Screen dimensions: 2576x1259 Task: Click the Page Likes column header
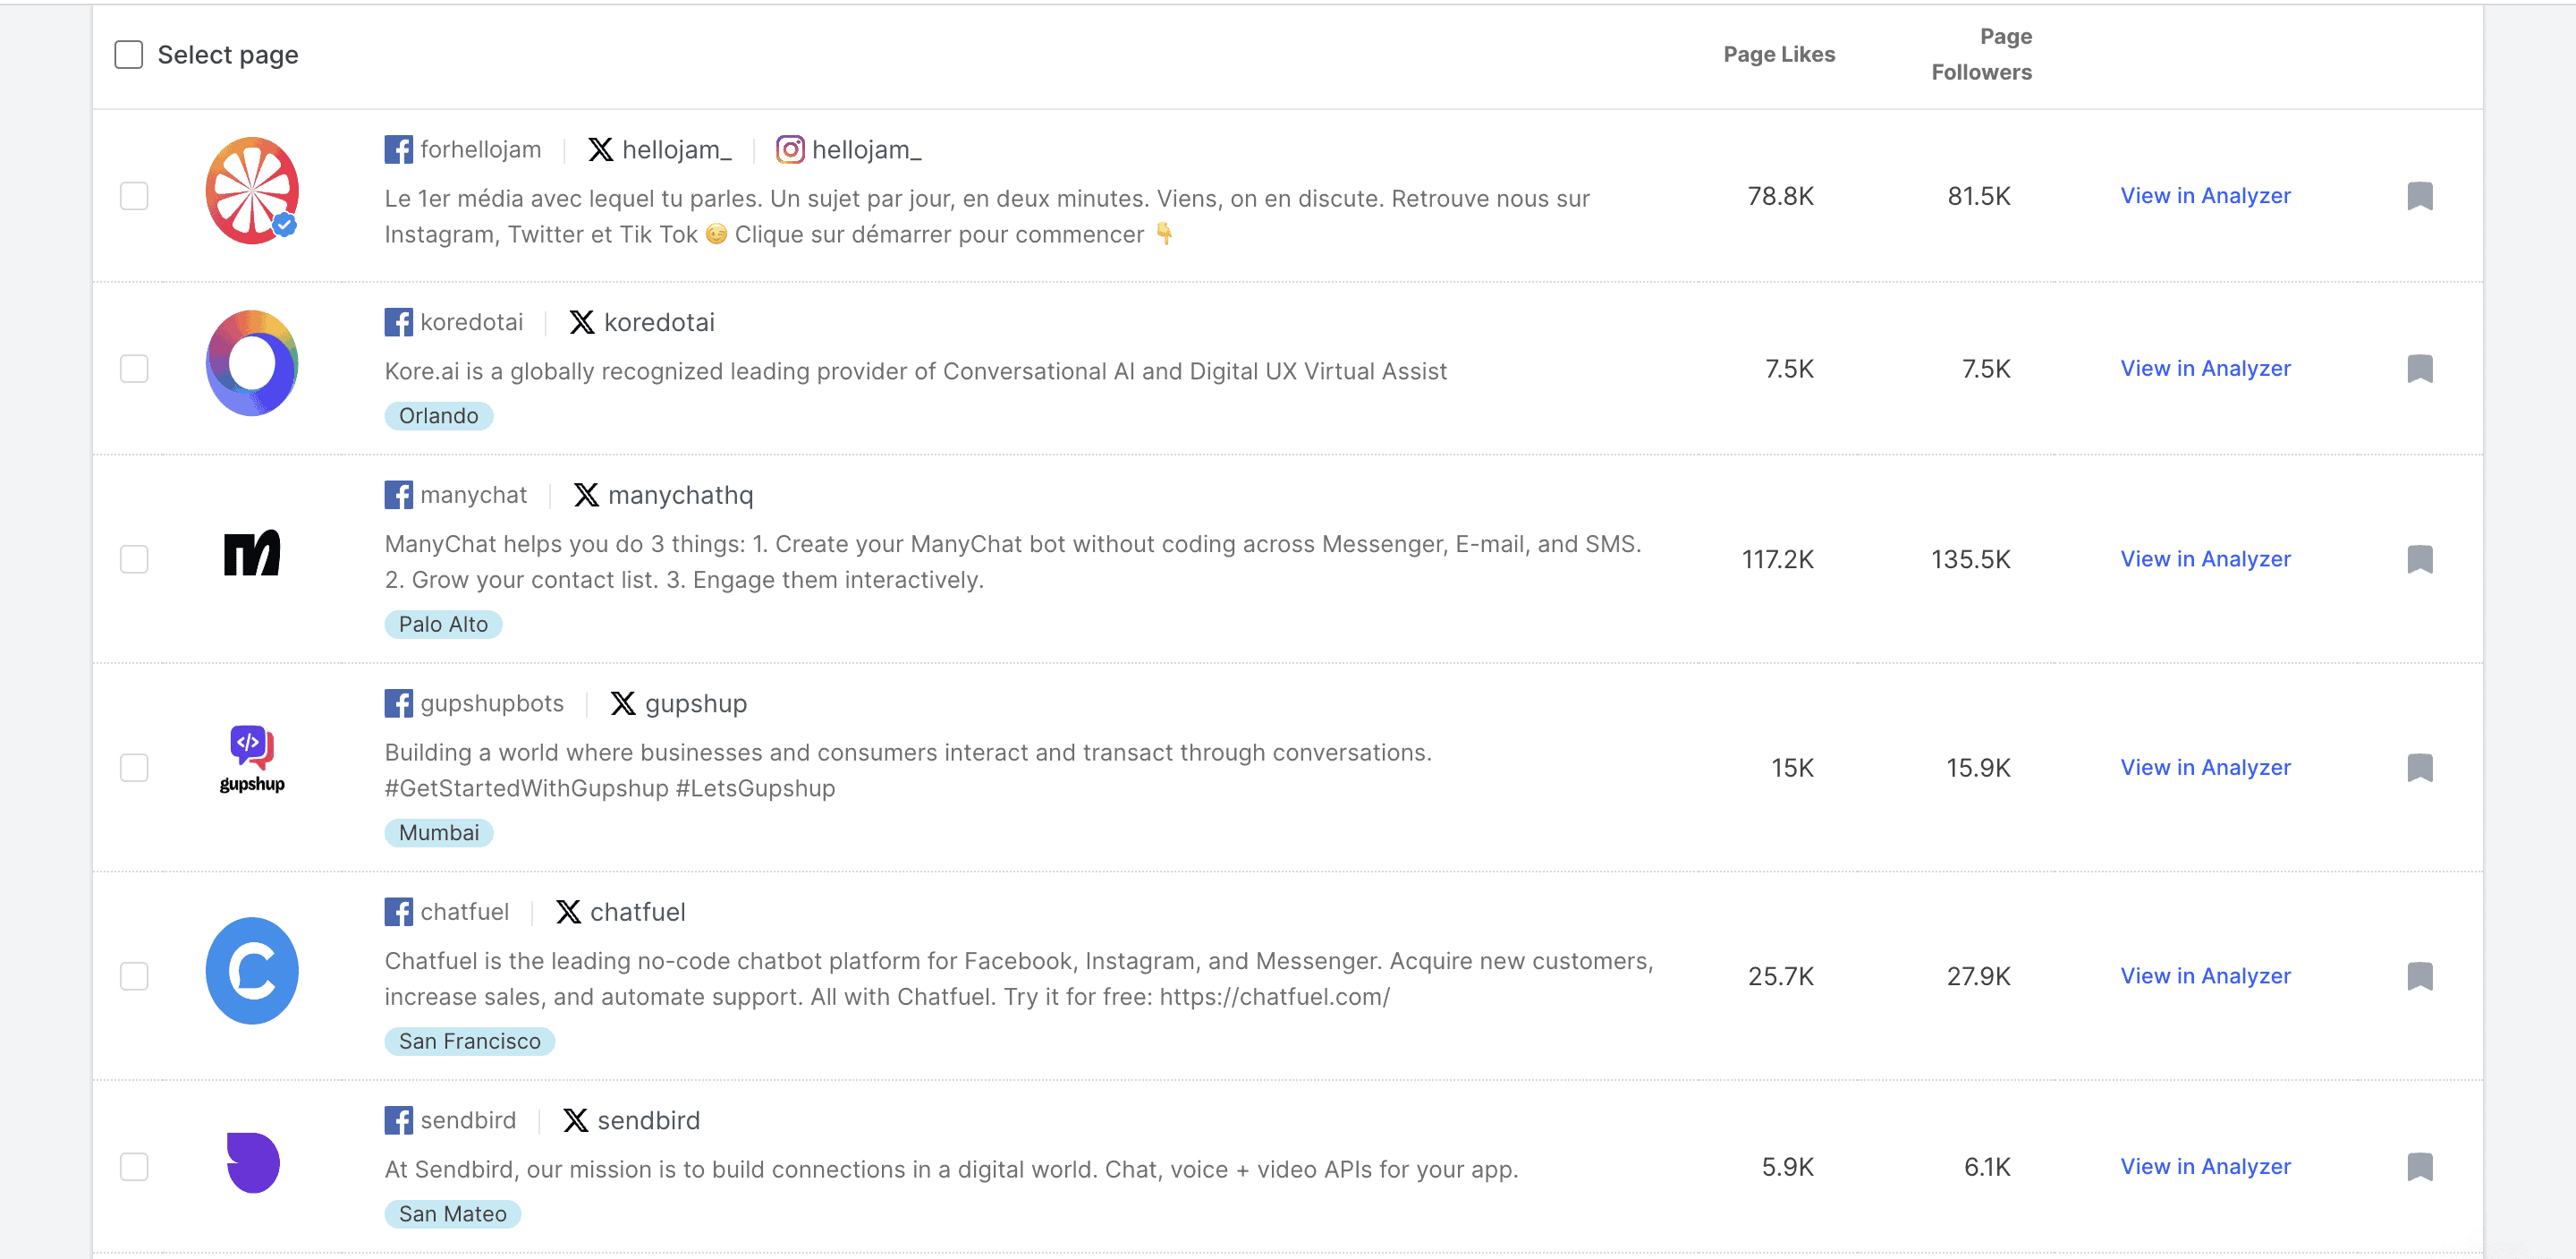(1778, 54)
